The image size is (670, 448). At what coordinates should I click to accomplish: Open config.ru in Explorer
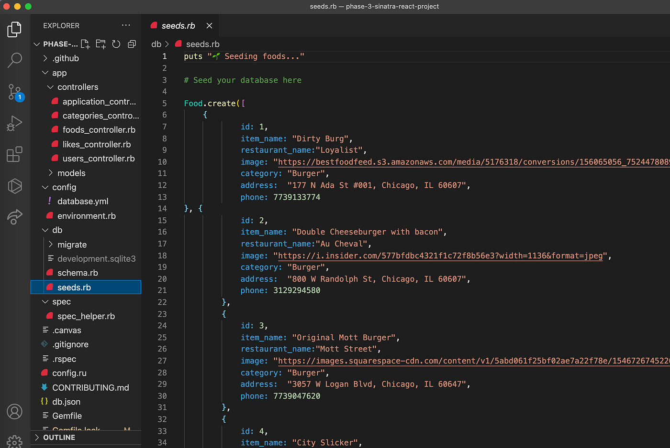[86, 373]
